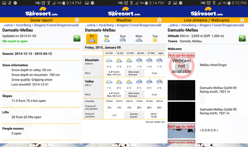Select the Fri forecast day tab
The width and height of the screenshot is (248, 147).
(x=92, y=39)
